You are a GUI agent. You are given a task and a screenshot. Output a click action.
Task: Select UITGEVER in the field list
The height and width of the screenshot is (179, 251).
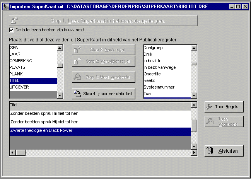point(33,87)
